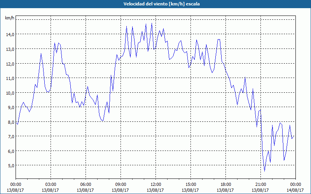Screen dimensions: 311x194
Task: Click the km/h unit label
Action: (x=10, y=18)
